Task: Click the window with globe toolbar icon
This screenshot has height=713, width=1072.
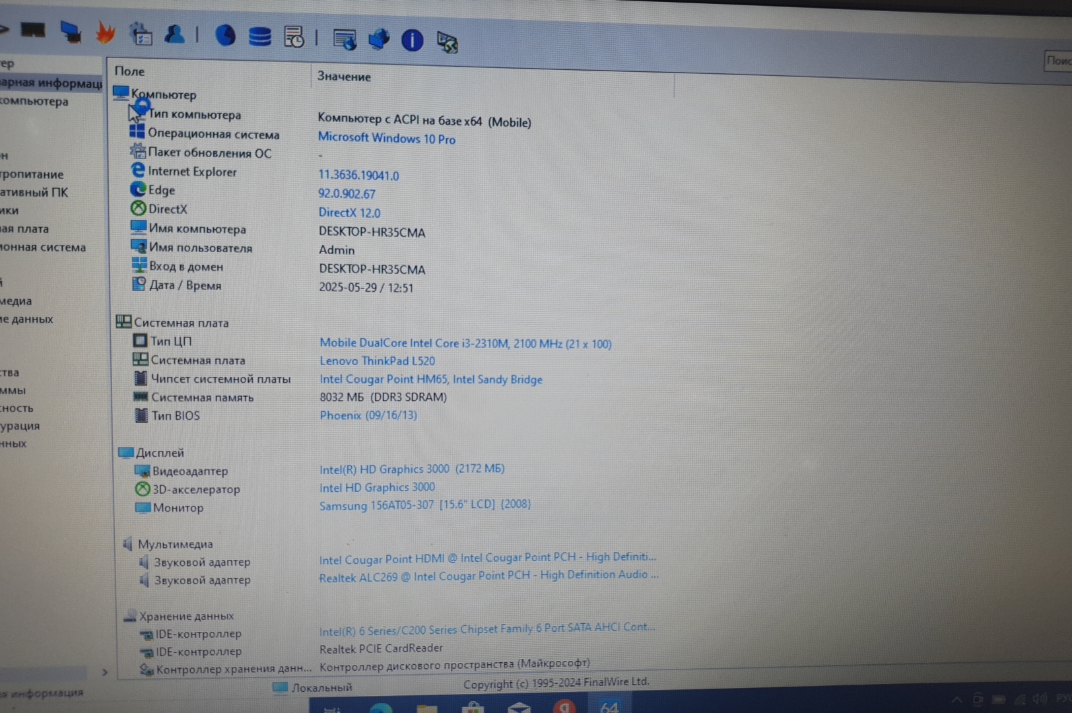Action: coord(345,39)
